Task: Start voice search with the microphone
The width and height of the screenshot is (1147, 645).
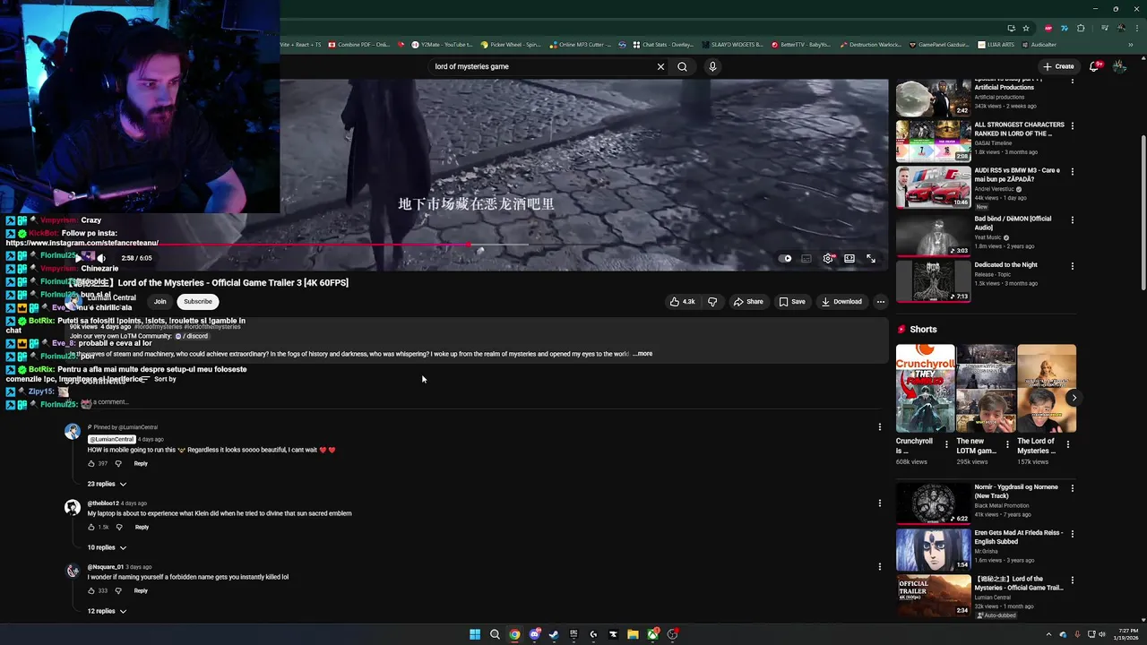Action: pyautogui.click(x=712, y=66)
